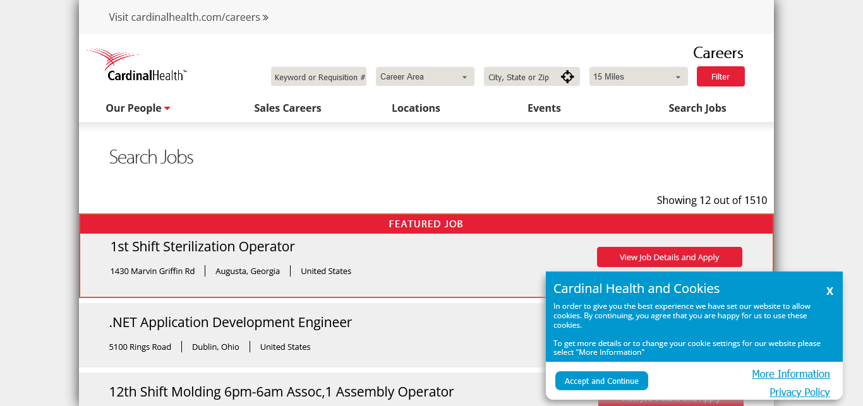This screenshot has width=863, height=406.
Task: Open the Sales Careers menu item
Action: coord(287,108)
